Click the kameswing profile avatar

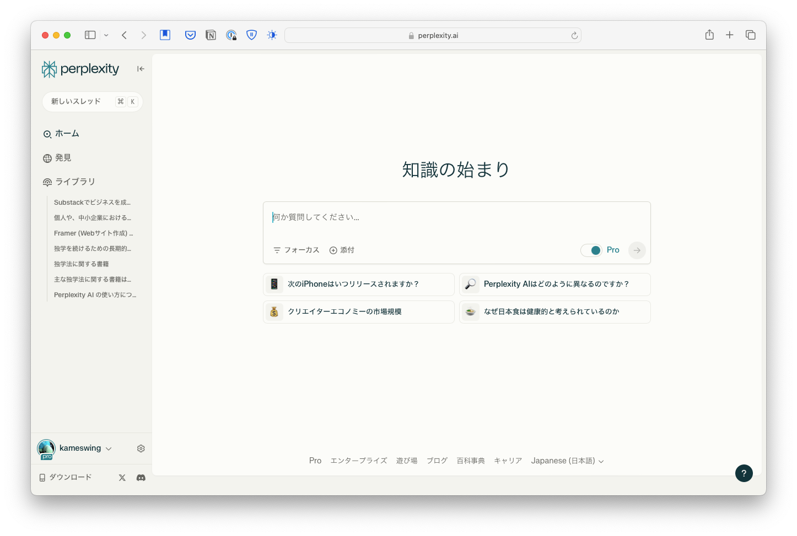click(x=46, y=449)
